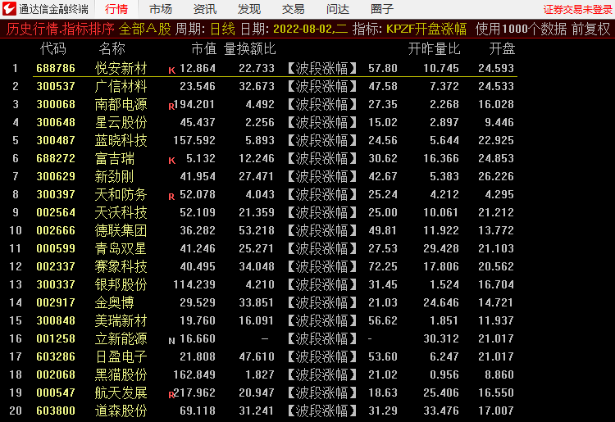The width and height of the screenshot is (615, 422).
Task: Open the 问达 tab
Action: (338, 9)
